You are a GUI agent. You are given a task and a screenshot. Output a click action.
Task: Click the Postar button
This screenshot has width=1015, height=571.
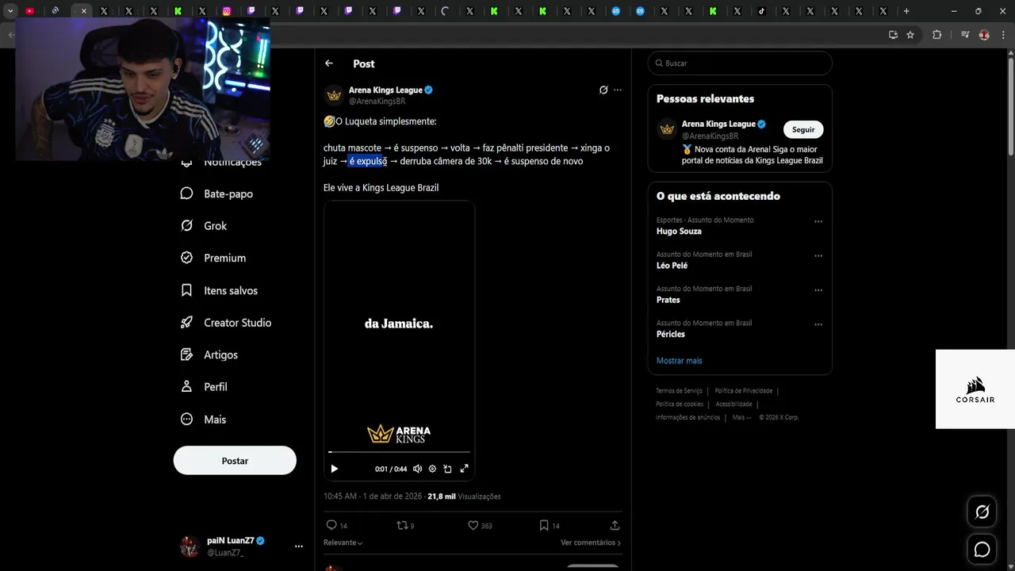(x=235, y=461)
